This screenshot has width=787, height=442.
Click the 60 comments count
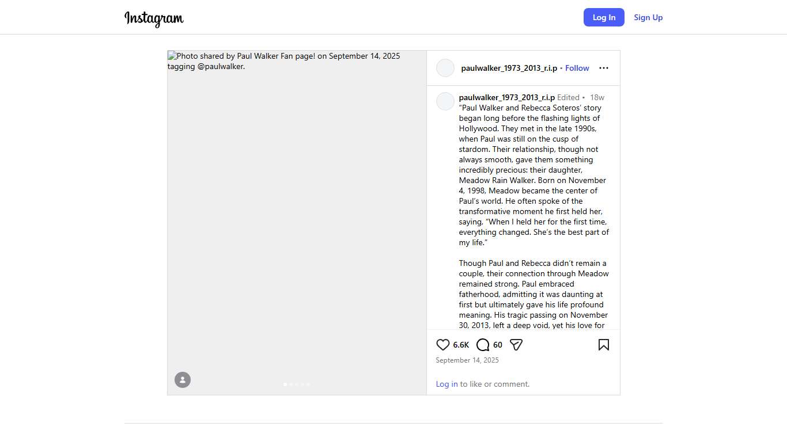(x=498, y=345)
